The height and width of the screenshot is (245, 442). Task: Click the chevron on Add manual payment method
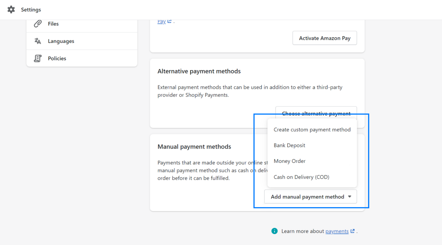(350, 196)
